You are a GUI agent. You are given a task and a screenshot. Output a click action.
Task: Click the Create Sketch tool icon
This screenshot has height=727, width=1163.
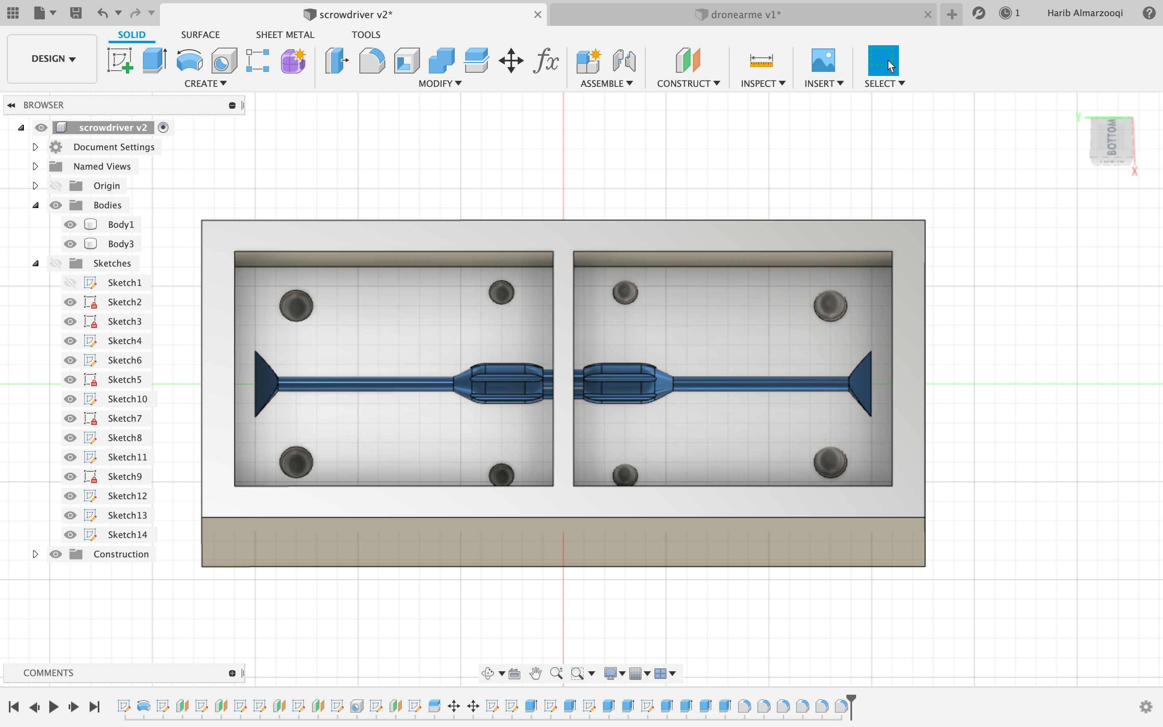coord(120,61)
